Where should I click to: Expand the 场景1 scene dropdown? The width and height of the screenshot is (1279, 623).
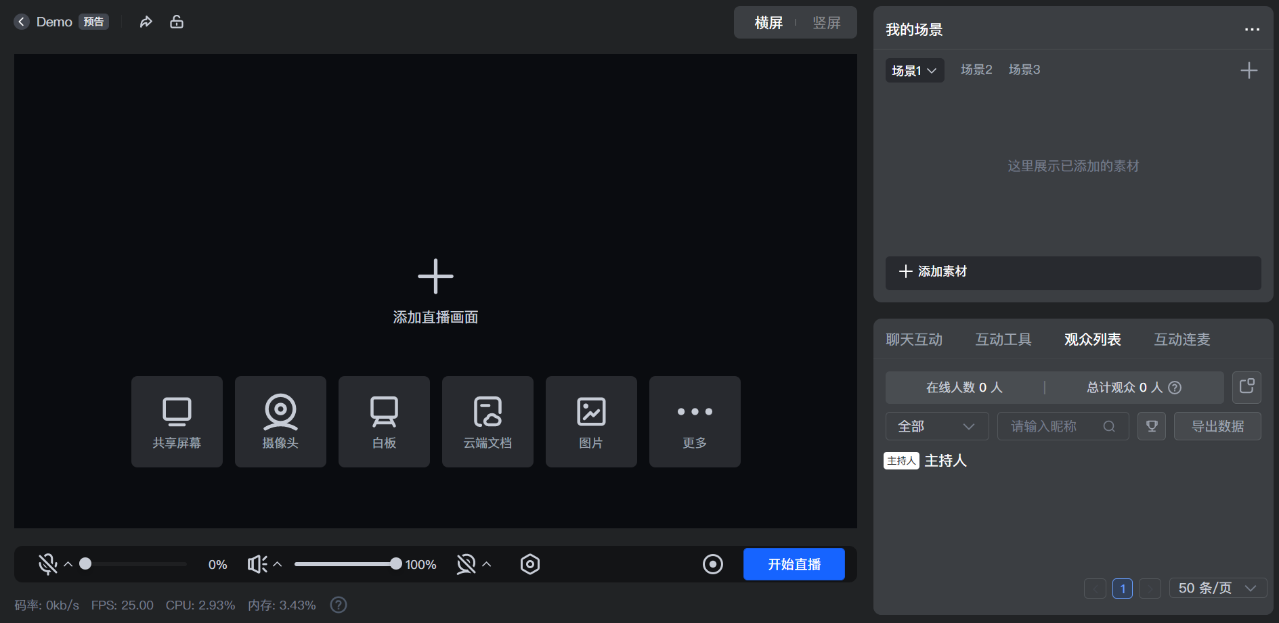pyautogui.click(x=914, y=70)
